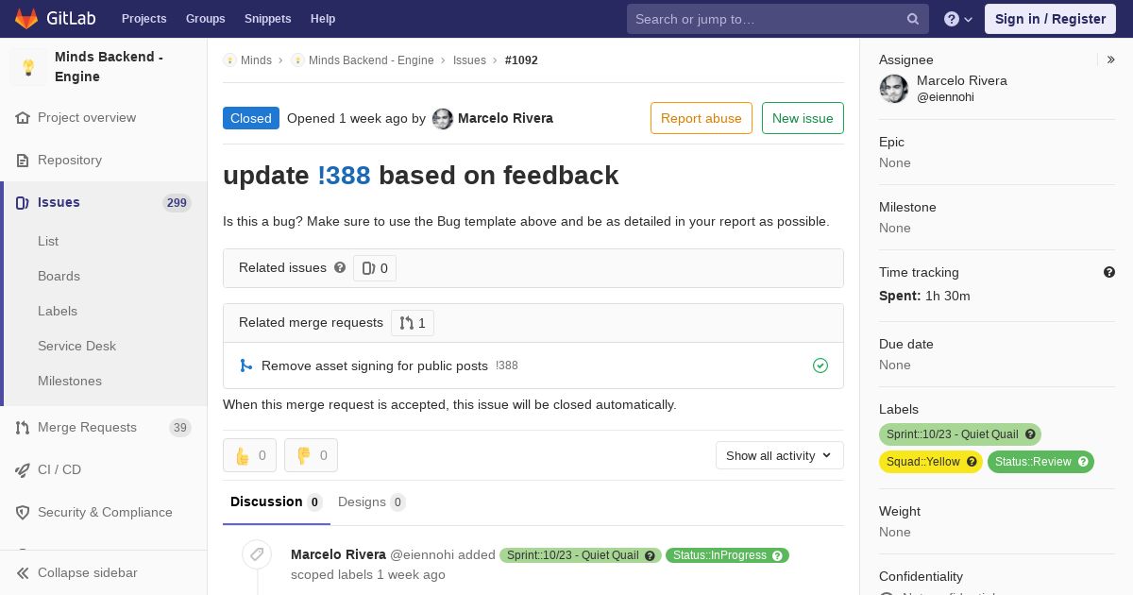Click the Project overview house icon

click(23, 118)
